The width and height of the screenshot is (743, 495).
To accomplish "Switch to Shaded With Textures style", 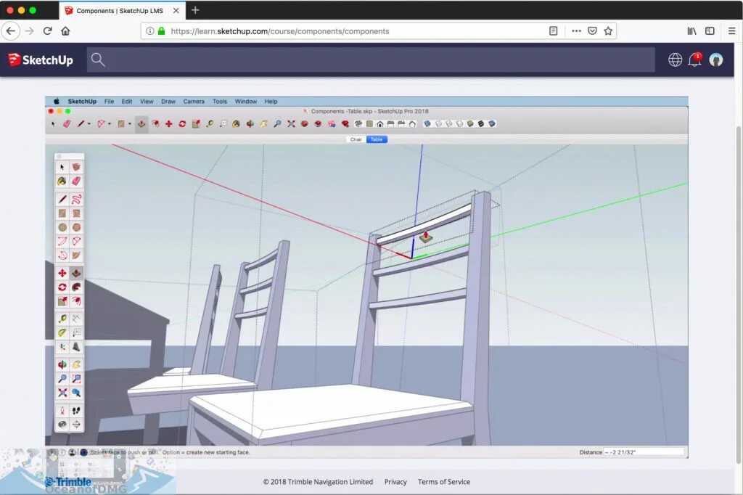I will tap(481, 123).
